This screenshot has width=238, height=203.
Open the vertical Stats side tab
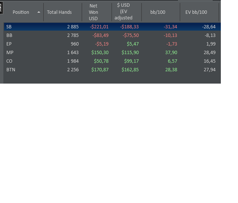[1, 7]
